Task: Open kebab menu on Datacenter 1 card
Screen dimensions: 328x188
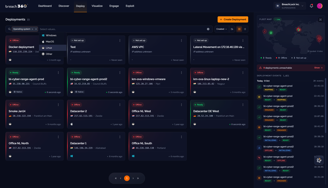Action: (x=120, y=137)
